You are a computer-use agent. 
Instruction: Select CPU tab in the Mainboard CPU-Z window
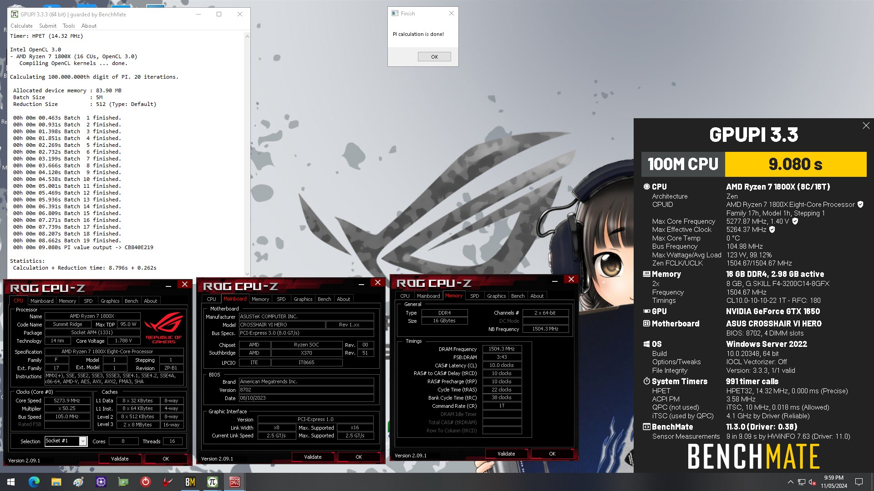coord(211,299)
